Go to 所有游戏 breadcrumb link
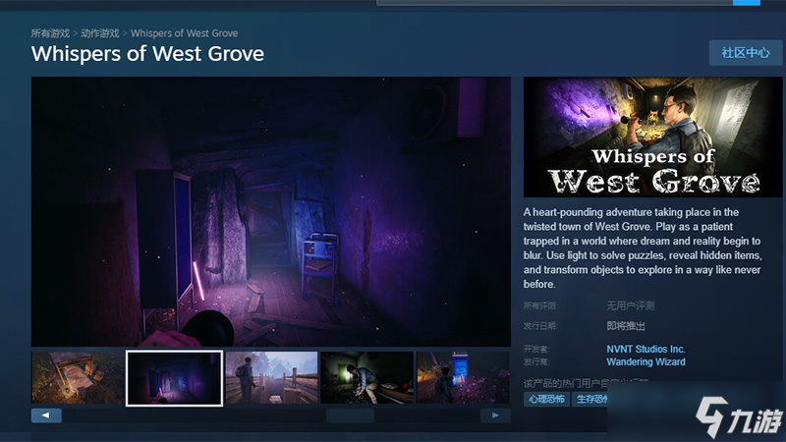Image resolution: width=786 pixels, height=442 pixels. (50, 33)
